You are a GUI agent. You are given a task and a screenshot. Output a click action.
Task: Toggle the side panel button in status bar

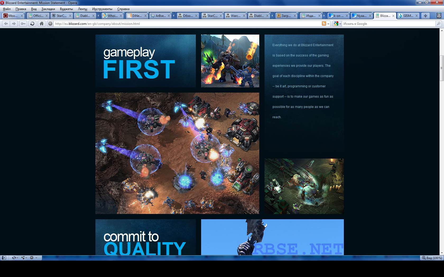pyautogui.click(x=4, y=258)
